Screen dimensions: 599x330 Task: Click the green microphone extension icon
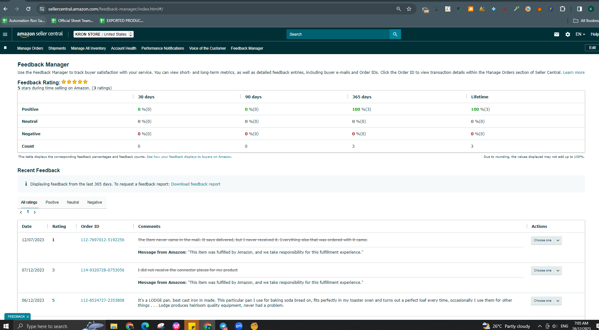coord(516,9)
